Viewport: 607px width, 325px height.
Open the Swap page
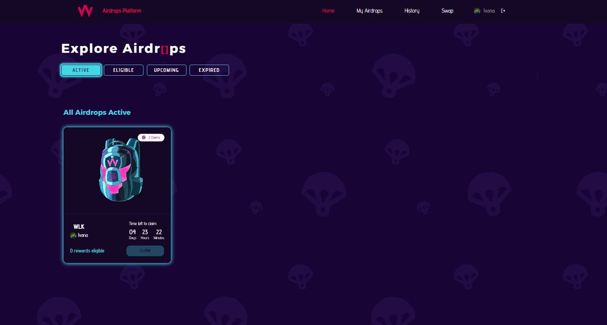pyautogui.click(x=447, y=11)
